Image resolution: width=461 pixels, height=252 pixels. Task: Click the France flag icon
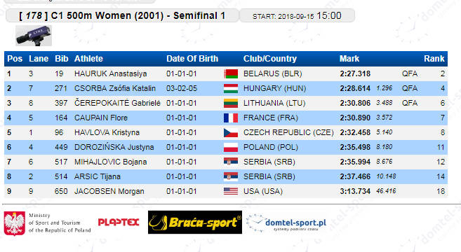point(231,118)
